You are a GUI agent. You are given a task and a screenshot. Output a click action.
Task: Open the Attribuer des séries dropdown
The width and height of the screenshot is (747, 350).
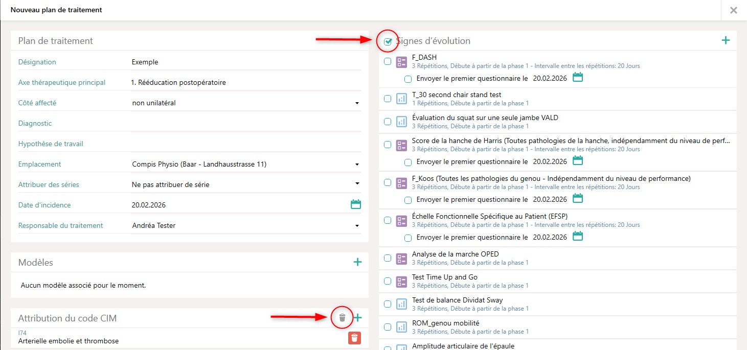245,185
